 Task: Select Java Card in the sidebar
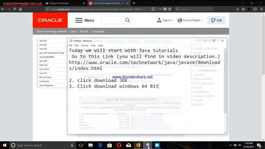coord(44,69)
